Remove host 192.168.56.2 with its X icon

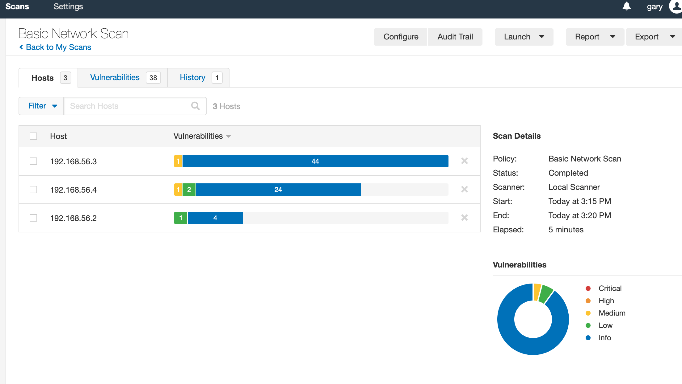point(464,218)
